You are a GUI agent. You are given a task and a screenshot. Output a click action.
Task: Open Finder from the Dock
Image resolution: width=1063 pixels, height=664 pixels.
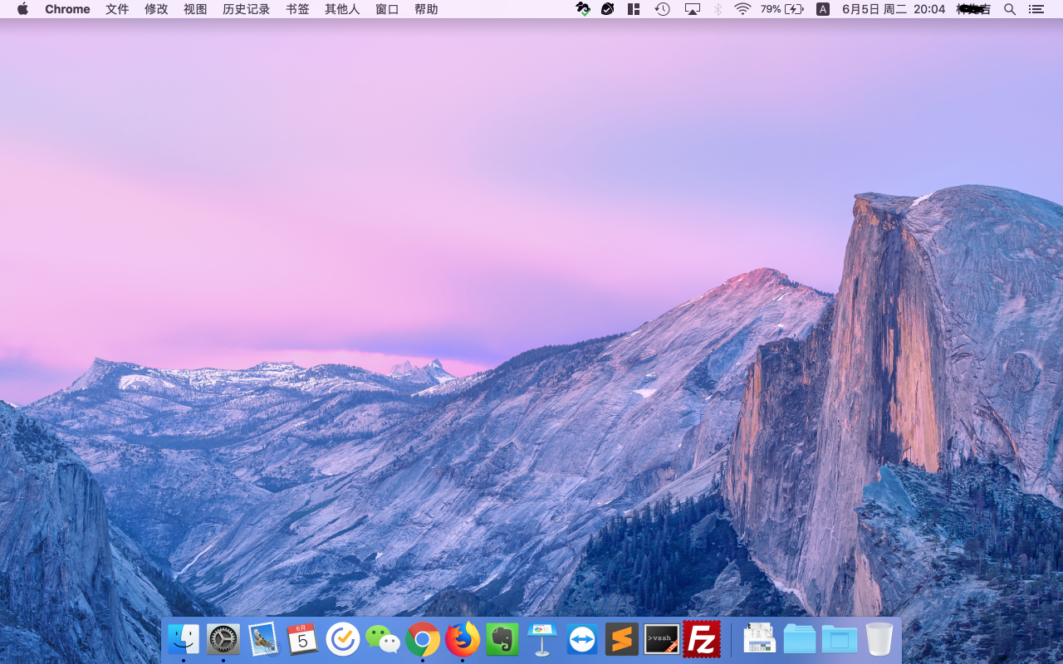pos(184,639)
